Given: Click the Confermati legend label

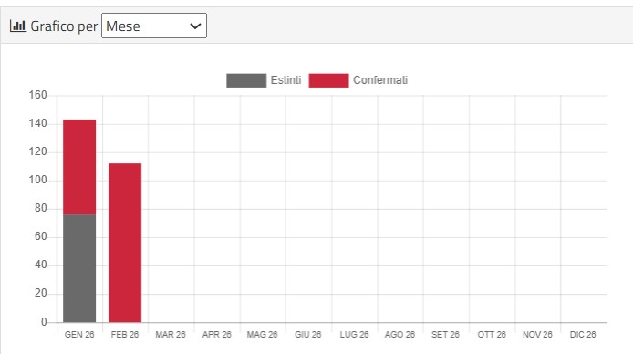Looking at the screenshot, I should (380, 80).
